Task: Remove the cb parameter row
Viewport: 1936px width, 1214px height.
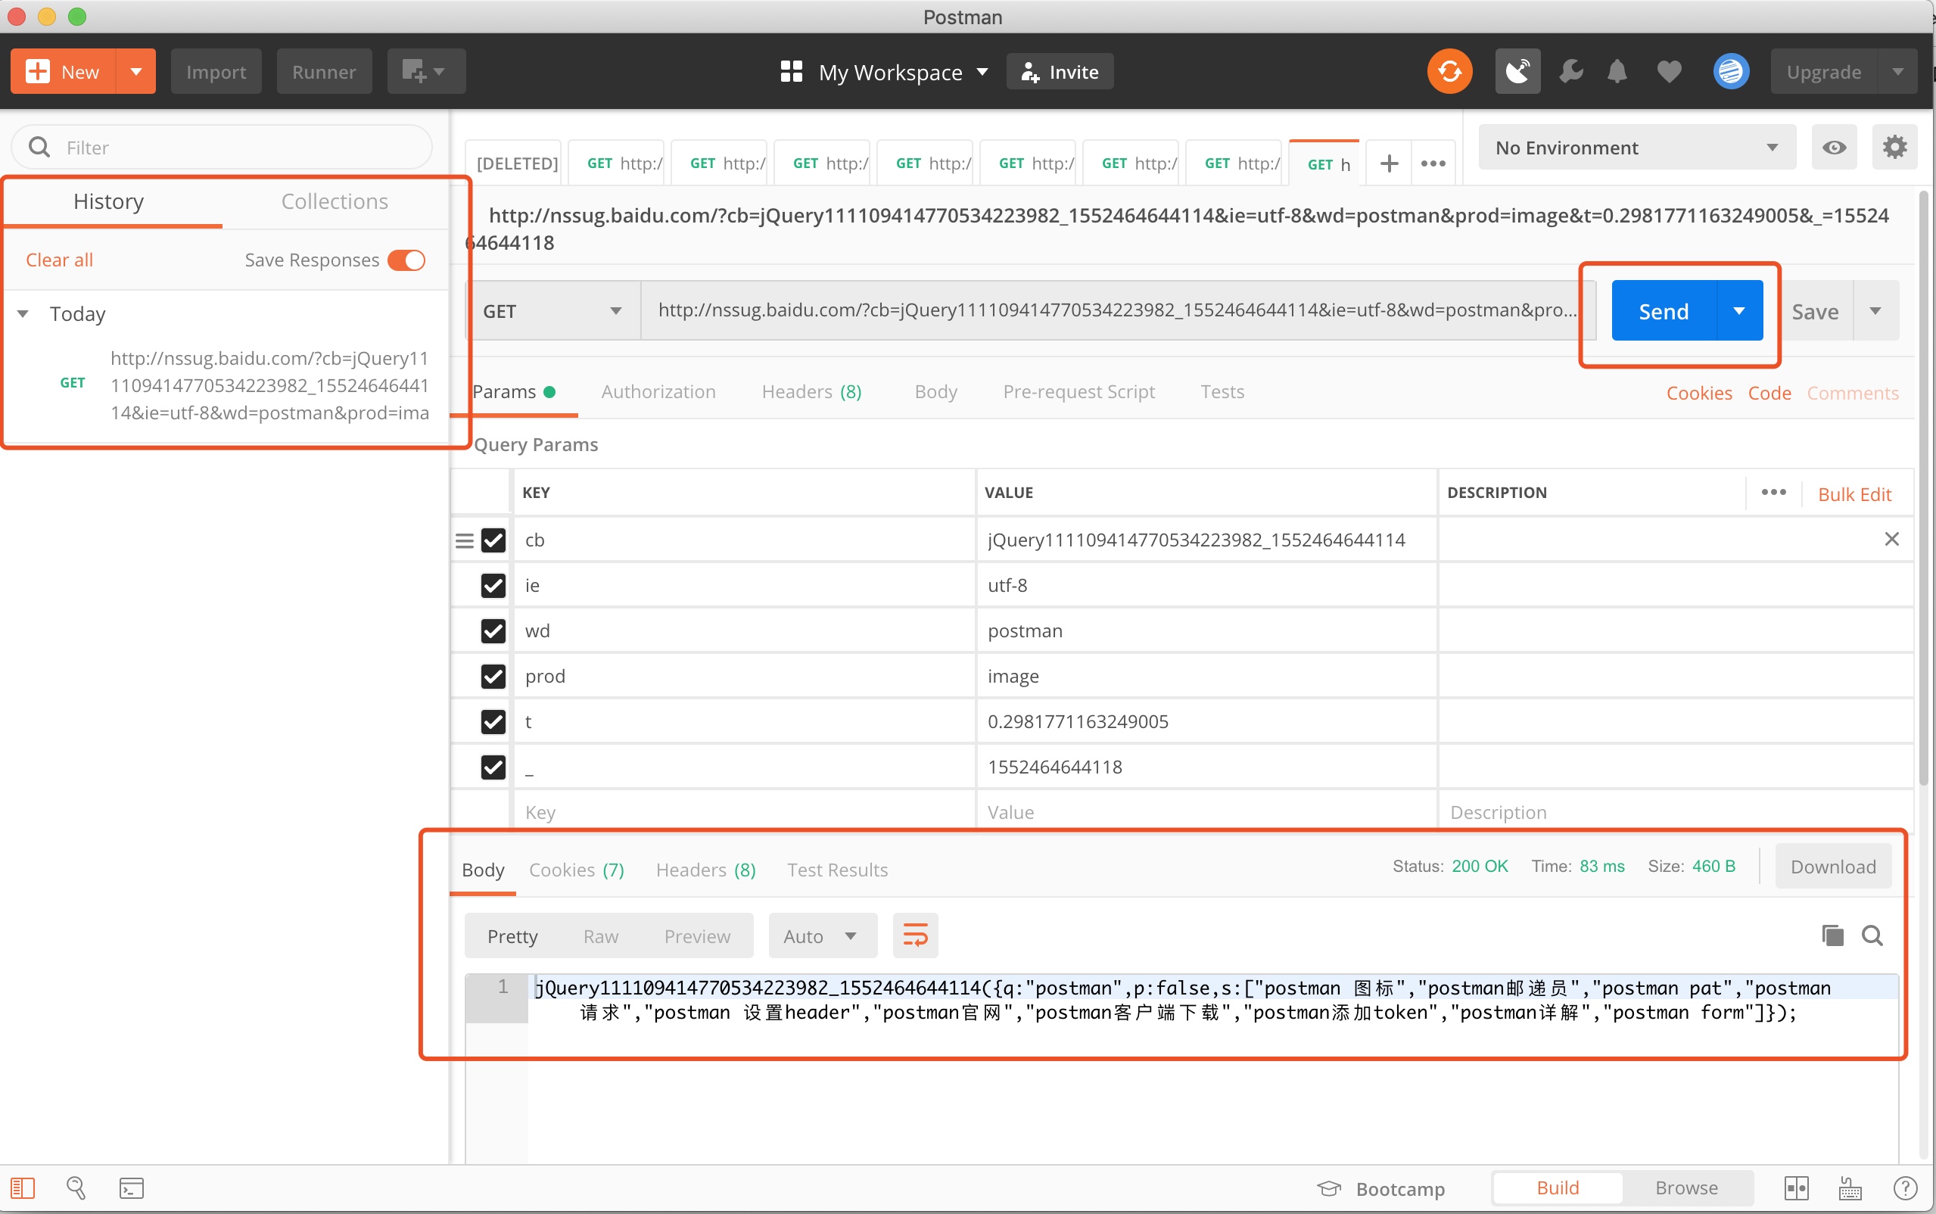Action: click(x=1892, y=539)
